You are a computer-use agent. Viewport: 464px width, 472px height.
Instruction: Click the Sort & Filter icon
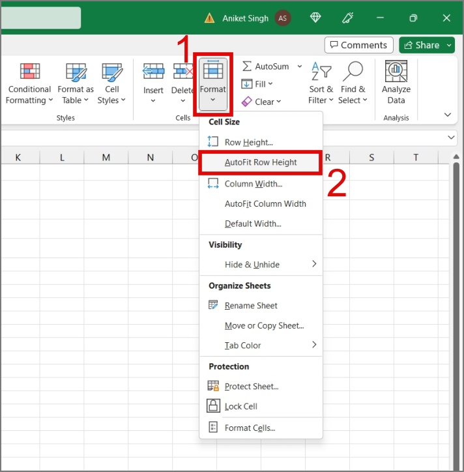pyautogui.click(x=321, y=71)
